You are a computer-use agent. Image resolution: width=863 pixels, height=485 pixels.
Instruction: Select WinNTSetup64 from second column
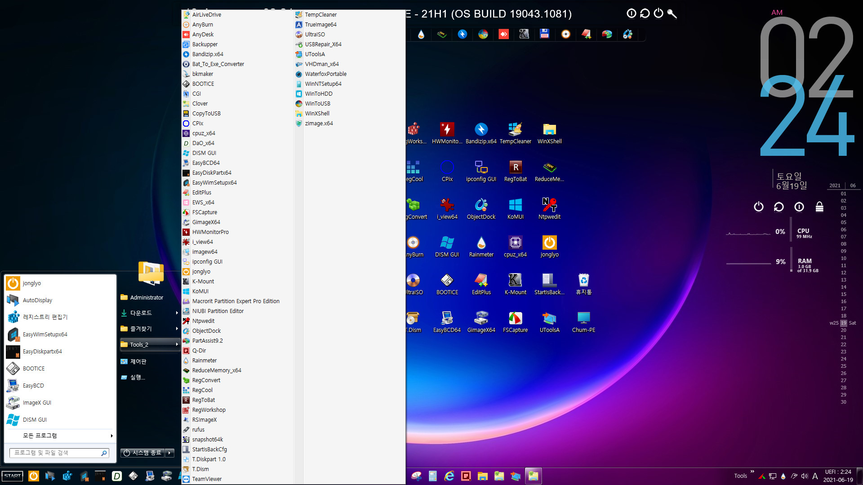(x=350, y=84)
